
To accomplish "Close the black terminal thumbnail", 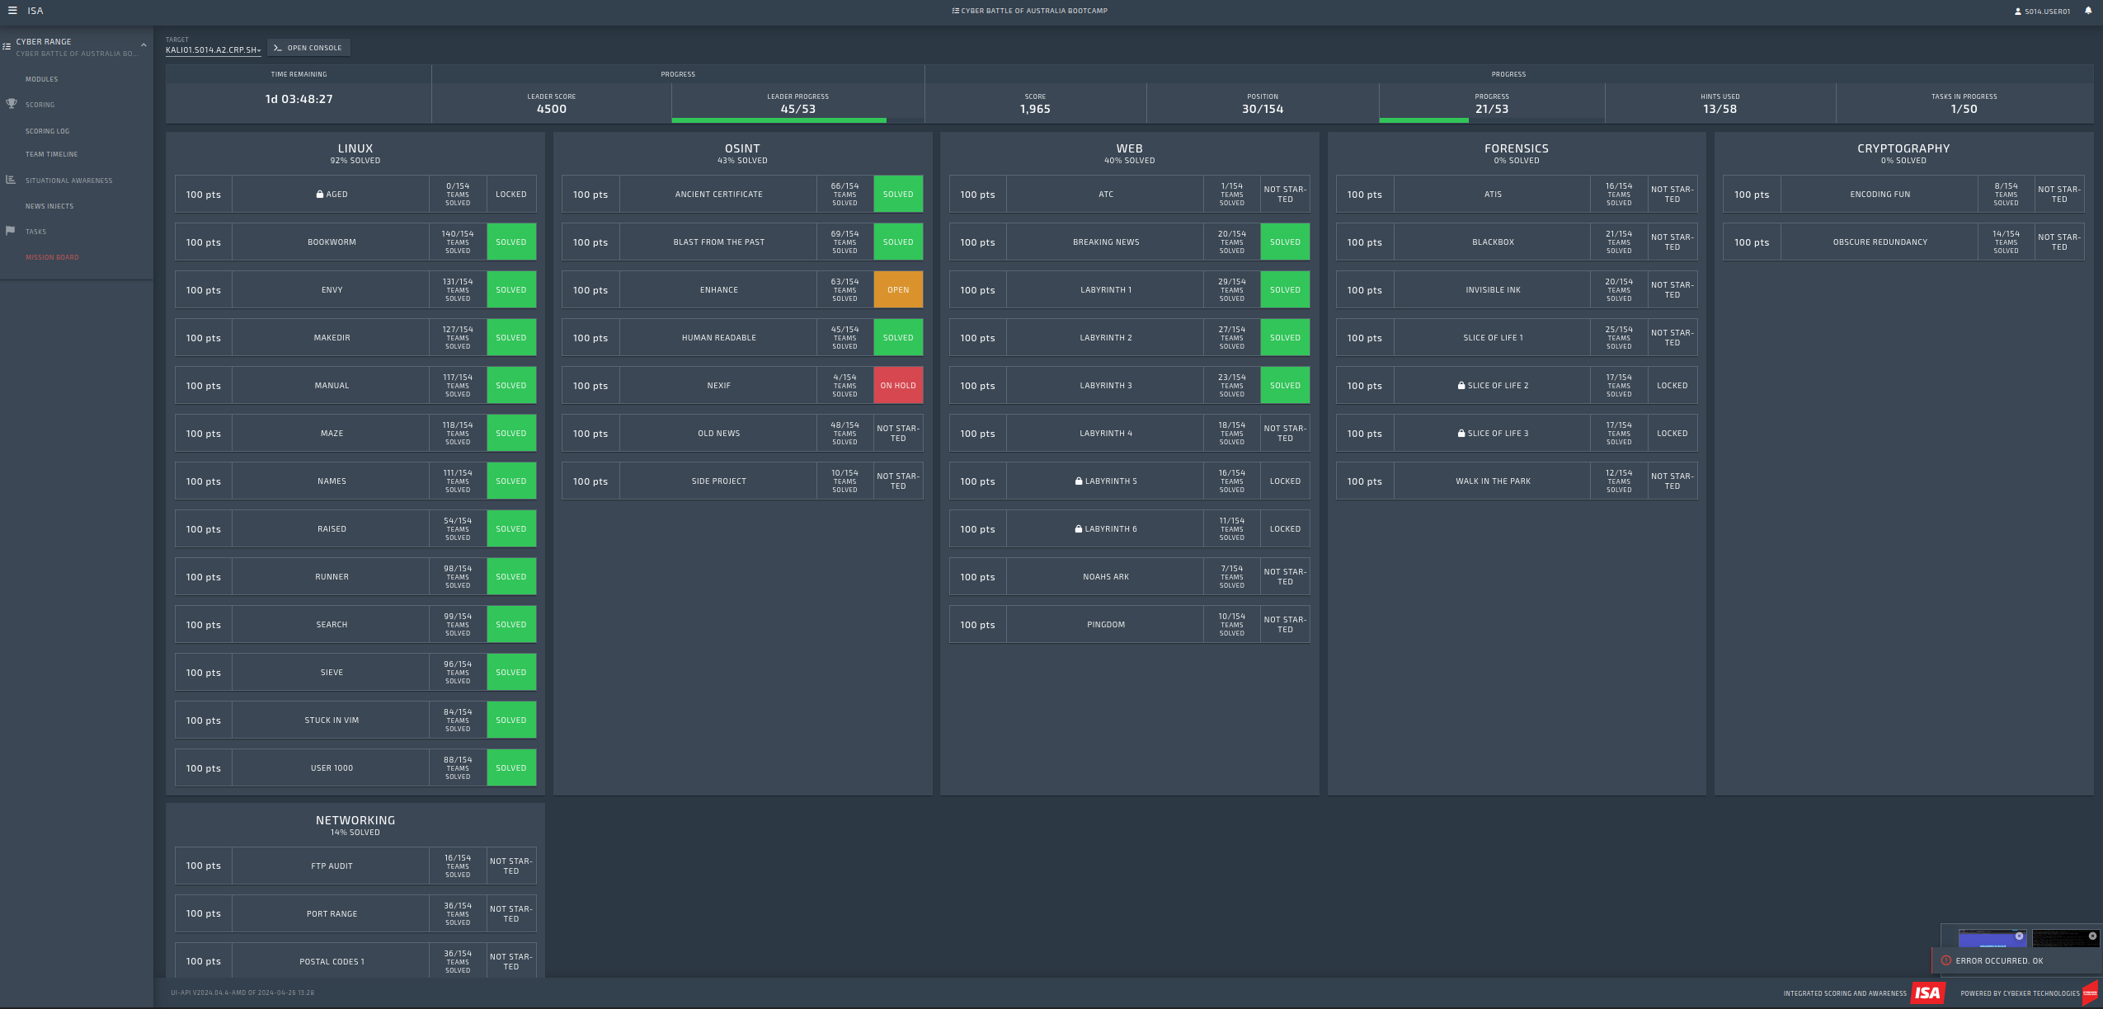I will coord(2092,936).
